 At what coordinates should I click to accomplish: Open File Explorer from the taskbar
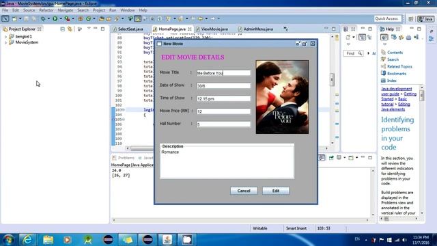48,240
